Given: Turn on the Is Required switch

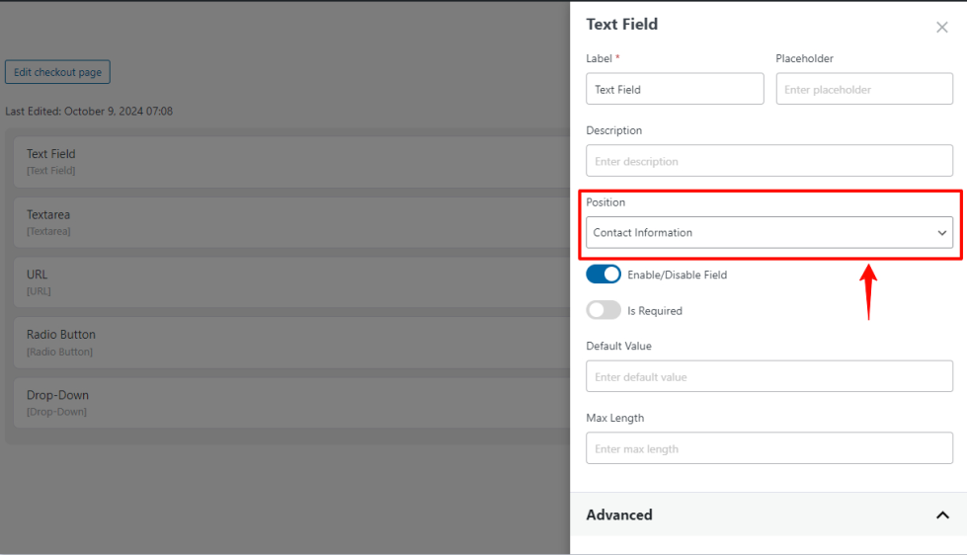Looking at the screenshot, I should 604,310.
